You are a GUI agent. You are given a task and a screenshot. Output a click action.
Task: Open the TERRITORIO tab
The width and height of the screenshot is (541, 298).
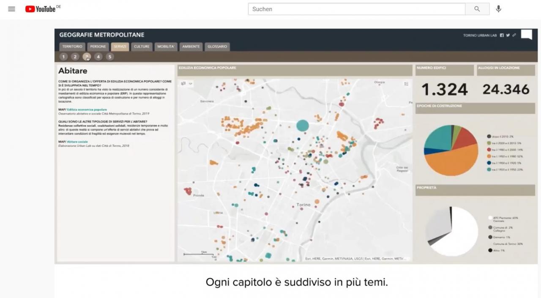(72, 46)
